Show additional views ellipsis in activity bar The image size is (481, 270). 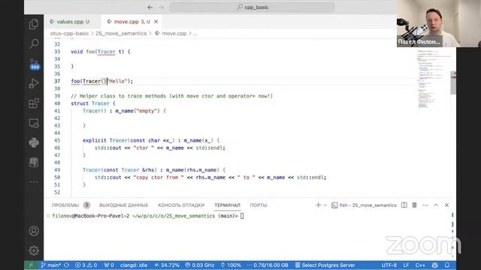[34, 181]
